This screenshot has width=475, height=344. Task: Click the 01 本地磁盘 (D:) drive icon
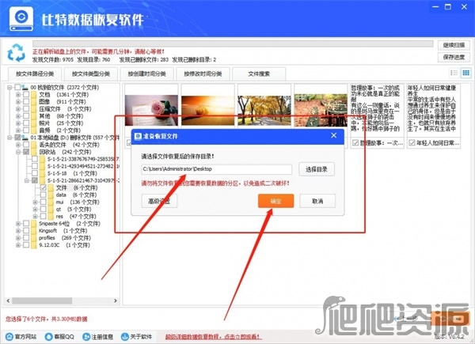pos(25,138)
